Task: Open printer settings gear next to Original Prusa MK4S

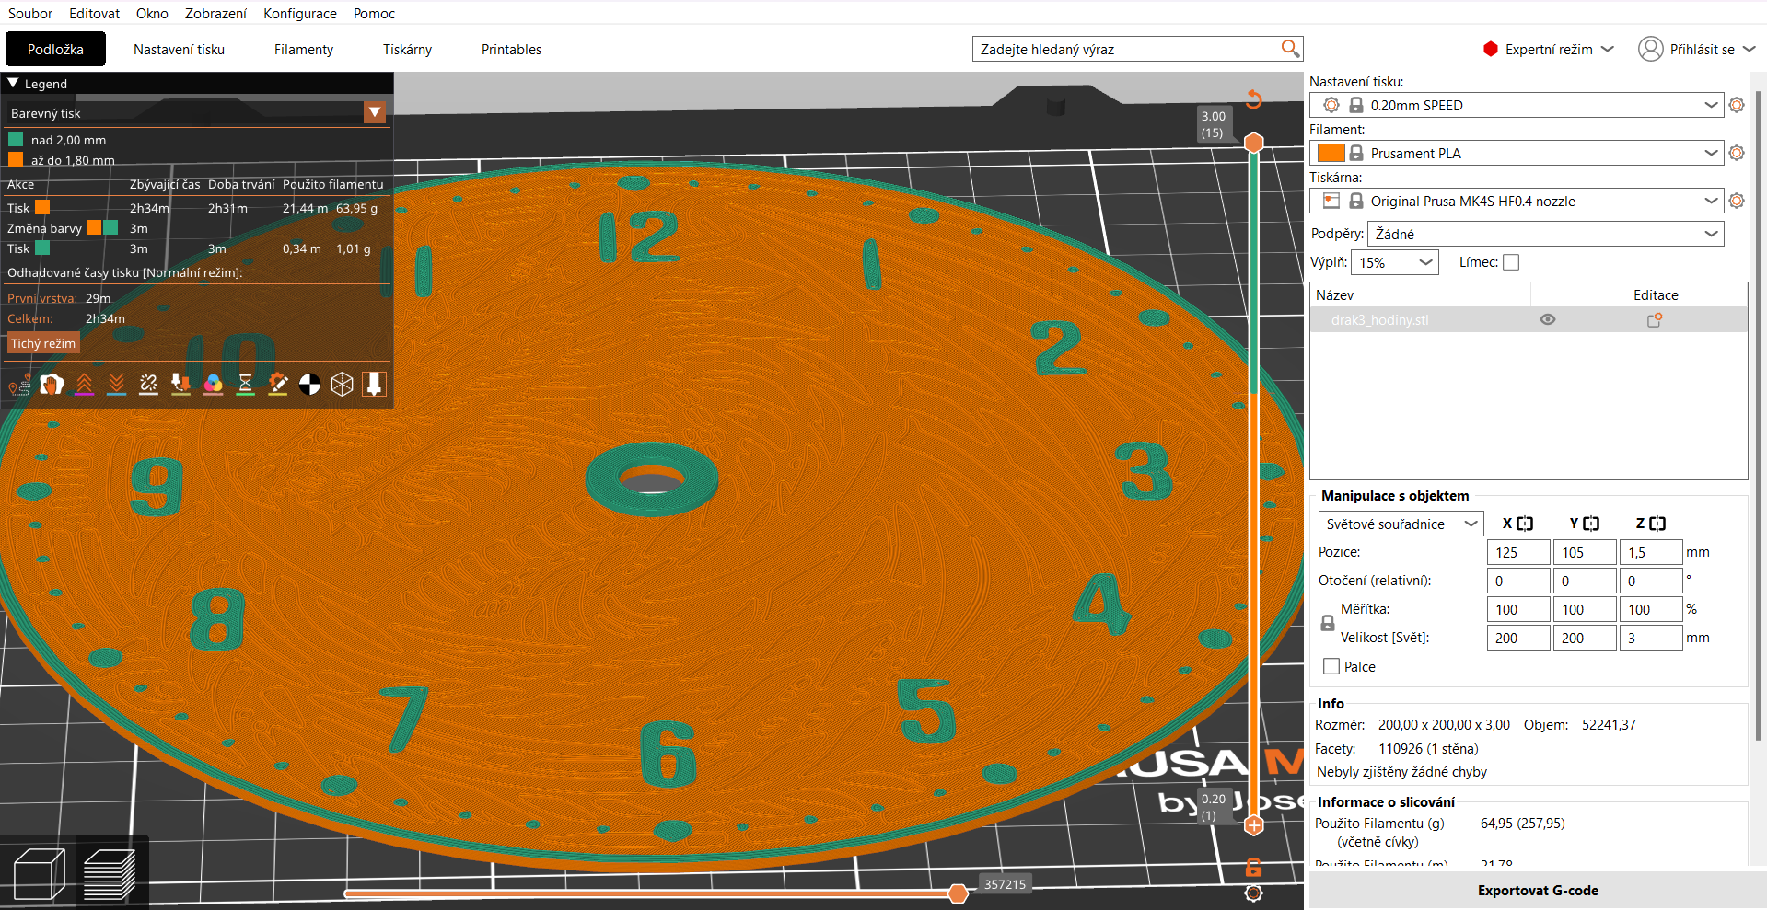Action: pyautogui.click(x=1737, y=201)
